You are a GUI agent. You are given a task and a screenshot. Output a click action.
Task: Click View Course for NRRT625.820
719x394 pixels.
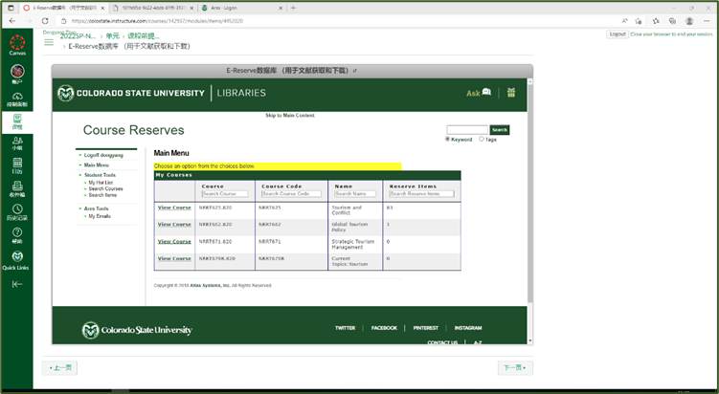point(174,208)
